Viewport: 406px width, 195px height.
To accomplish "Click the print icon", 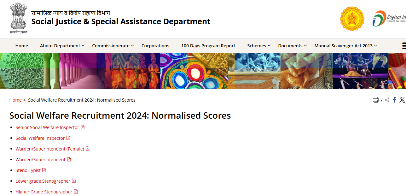I will (x=375, y=99).
